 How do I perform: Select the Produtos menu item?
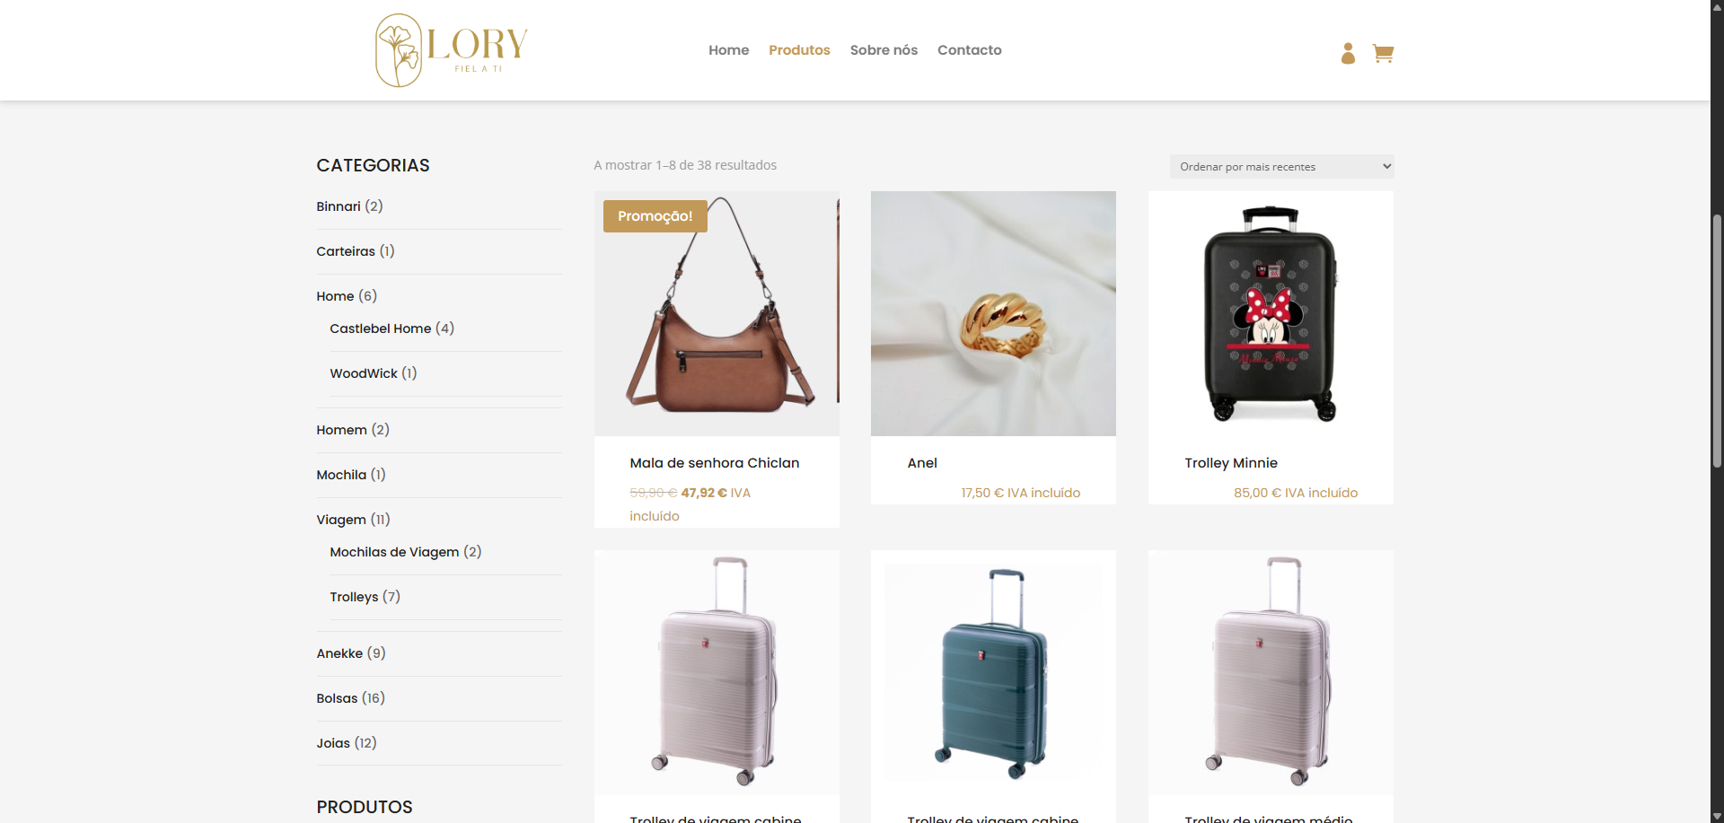point(799,50)
